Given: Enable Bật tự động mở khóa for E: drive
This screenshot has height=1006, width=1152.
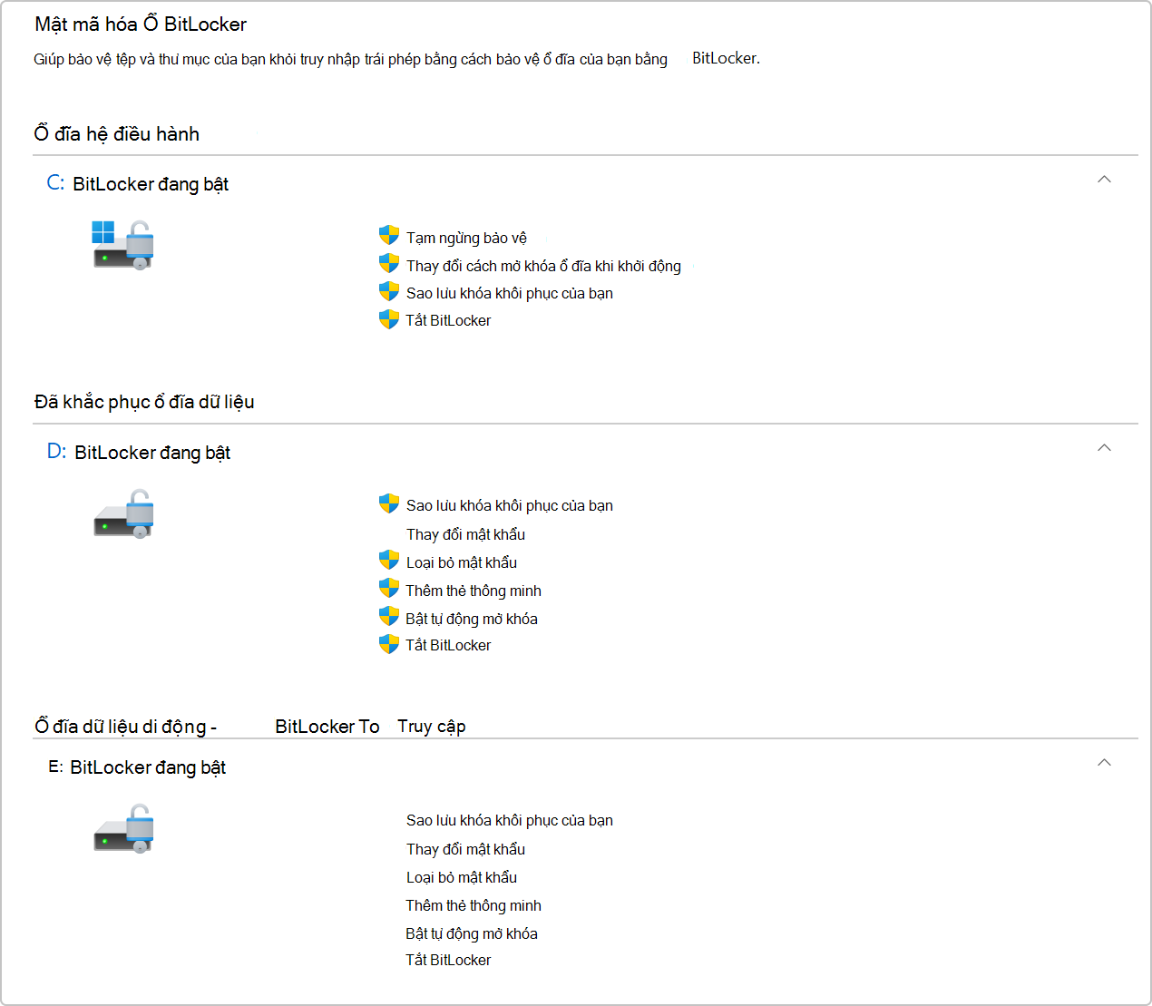Looking at the screenshot, I should point(472,933).
